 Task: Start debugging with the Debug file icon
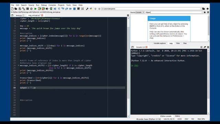click(55, 9)
